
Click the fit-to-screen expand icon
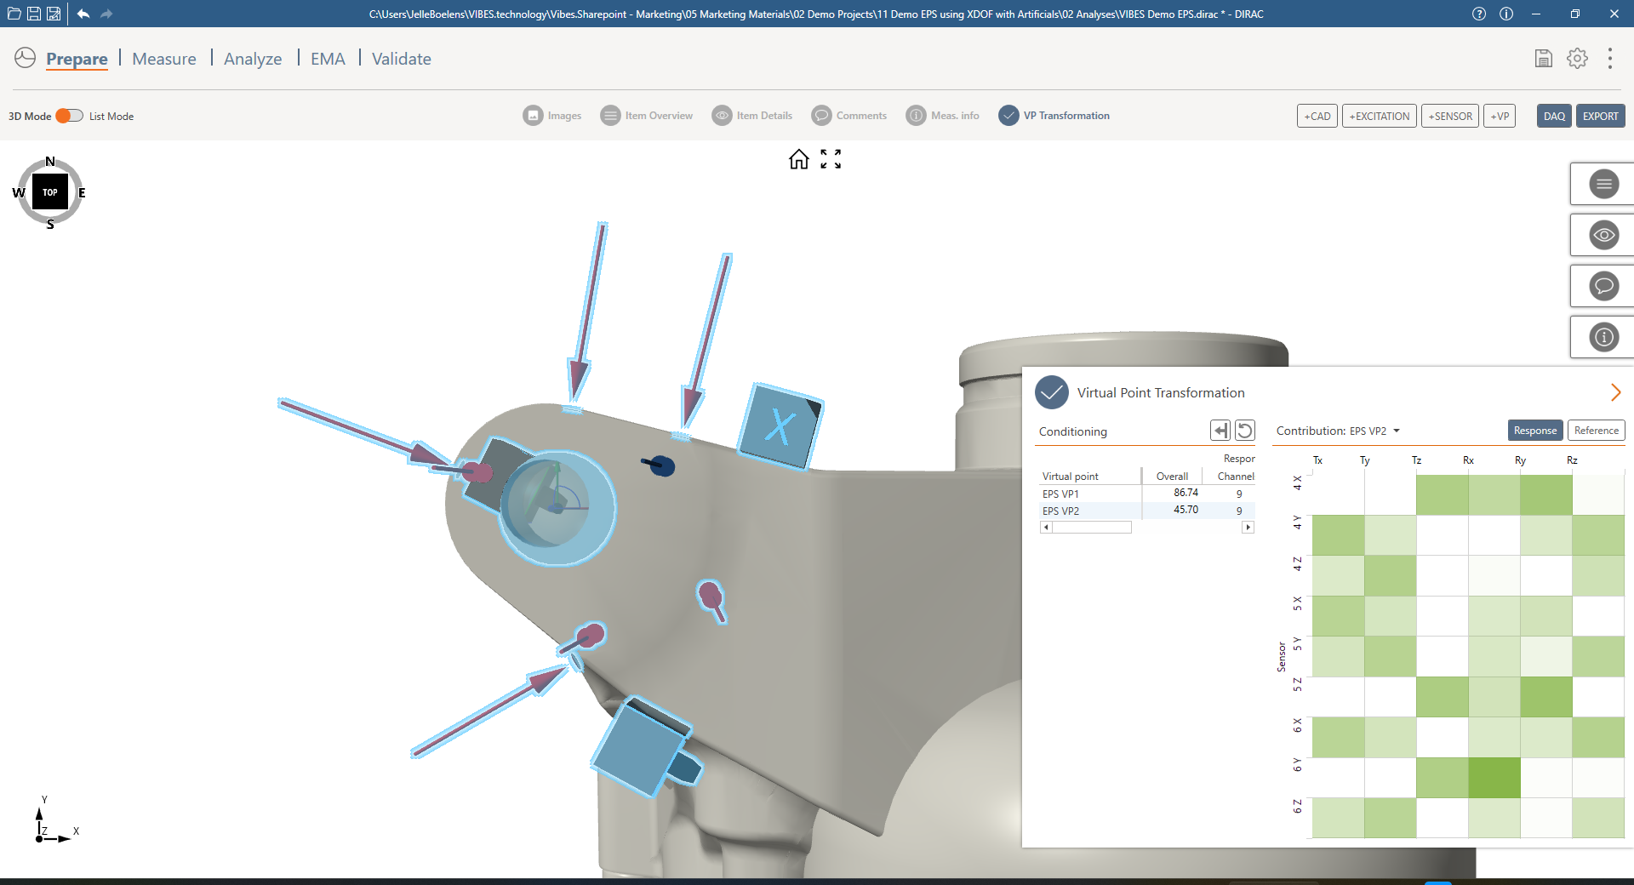831,159
